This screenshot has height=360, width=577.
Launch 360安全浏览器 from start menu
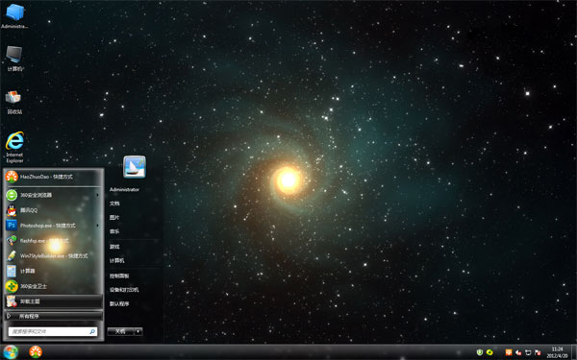53,195
